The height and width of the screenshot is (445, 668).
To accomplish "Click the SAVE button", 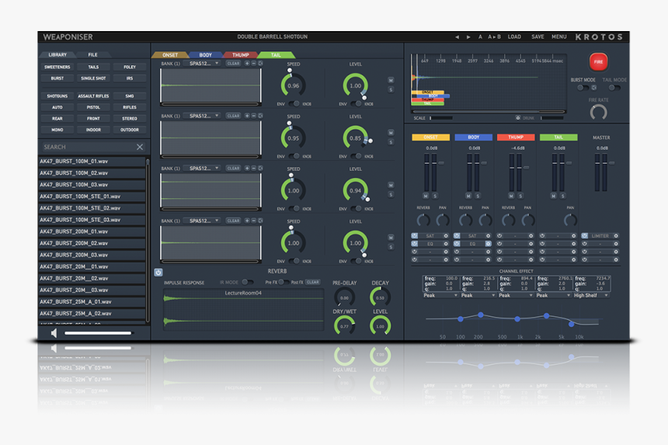I will coord(538,37).
